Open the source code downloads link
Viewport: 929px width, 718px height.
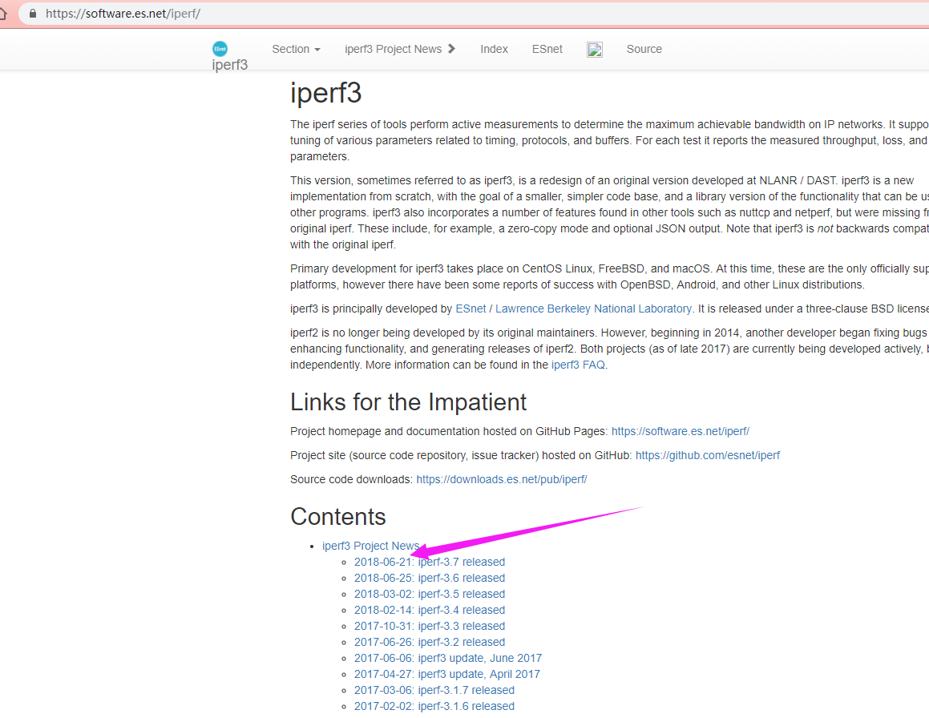pyautogui.click(x=501, y=479)
